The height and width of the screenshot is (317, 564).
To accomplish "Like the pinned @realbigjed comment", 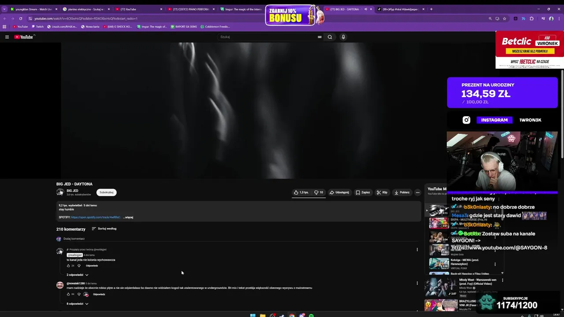I will 68,266.
